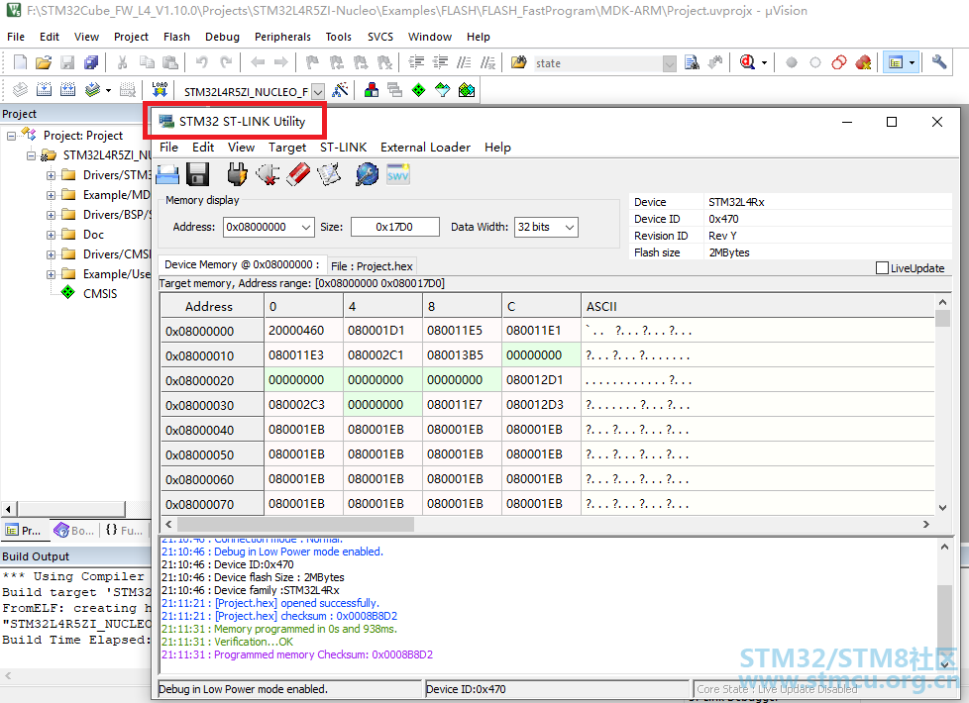Screen dimensions: 969x703
Task: Open the Target menu in ST-LINK Utility
Action: tap(287, 147)
